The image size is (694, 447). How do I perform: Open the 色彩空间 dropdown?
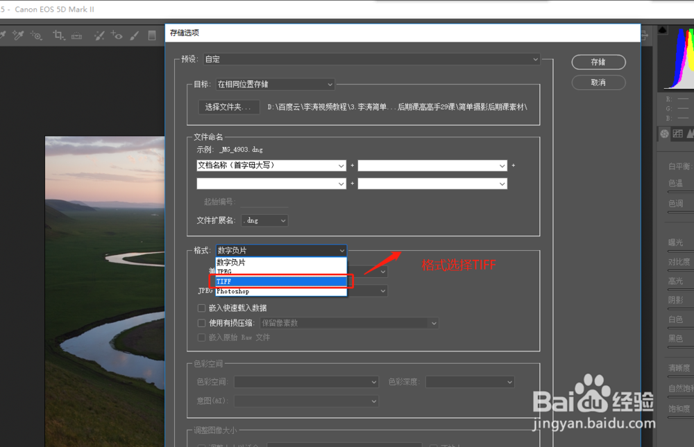click(x=306, y=382)
